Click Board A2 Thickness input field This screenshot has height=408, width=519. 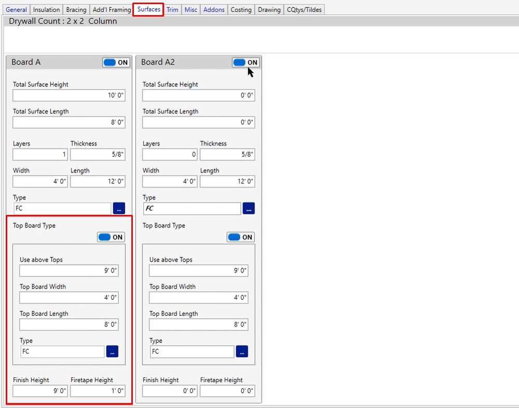pyautogui.click(x=227, y=155)
